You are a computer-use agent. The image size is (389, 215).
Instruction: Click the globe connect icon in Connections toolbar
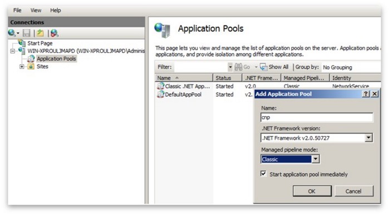tap(12, 33)
